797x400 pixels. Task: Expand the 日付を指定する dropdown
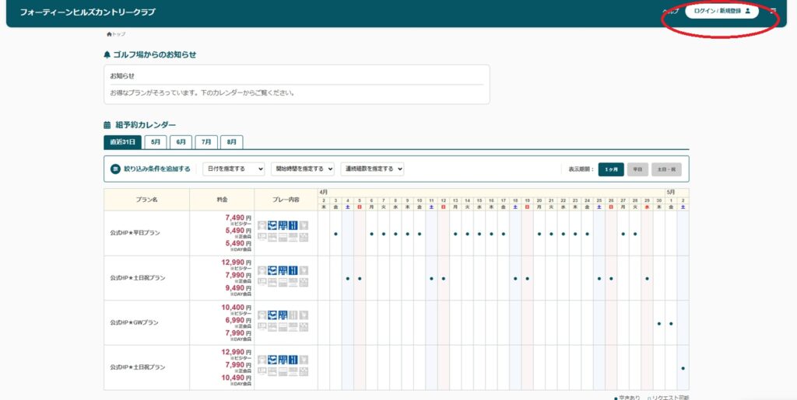[x=233, y=169]
